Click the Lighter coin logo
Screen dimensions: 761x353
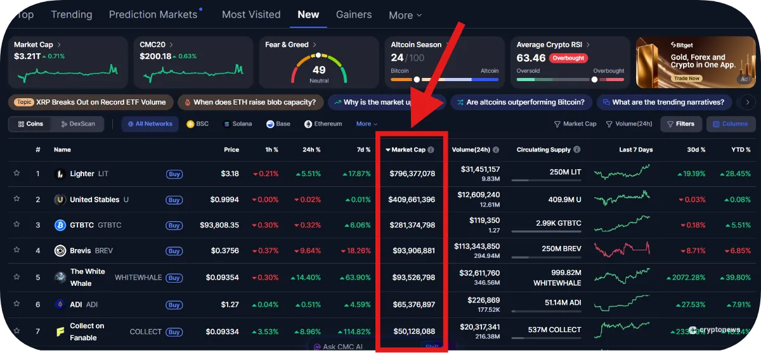click(x=60, y=174)
